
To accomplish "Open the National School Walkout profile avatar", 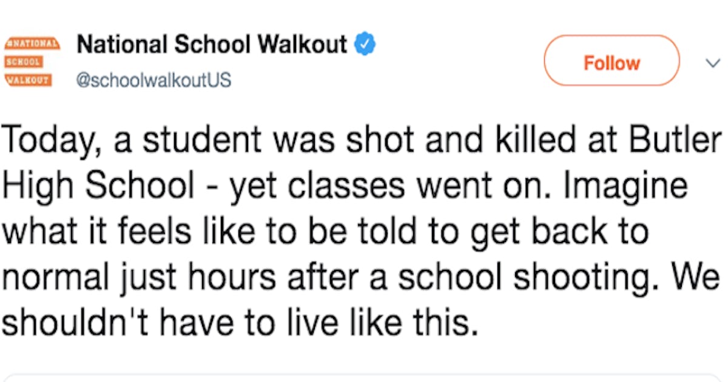I will (x=32, y=61).
